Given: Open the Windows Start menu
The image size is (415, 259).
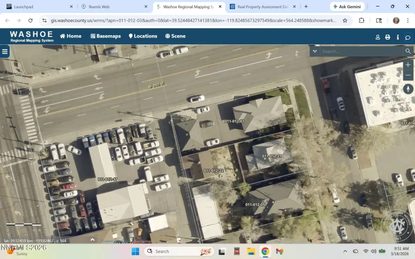Looking at the screenshot, I should click(x=135, y=251).
